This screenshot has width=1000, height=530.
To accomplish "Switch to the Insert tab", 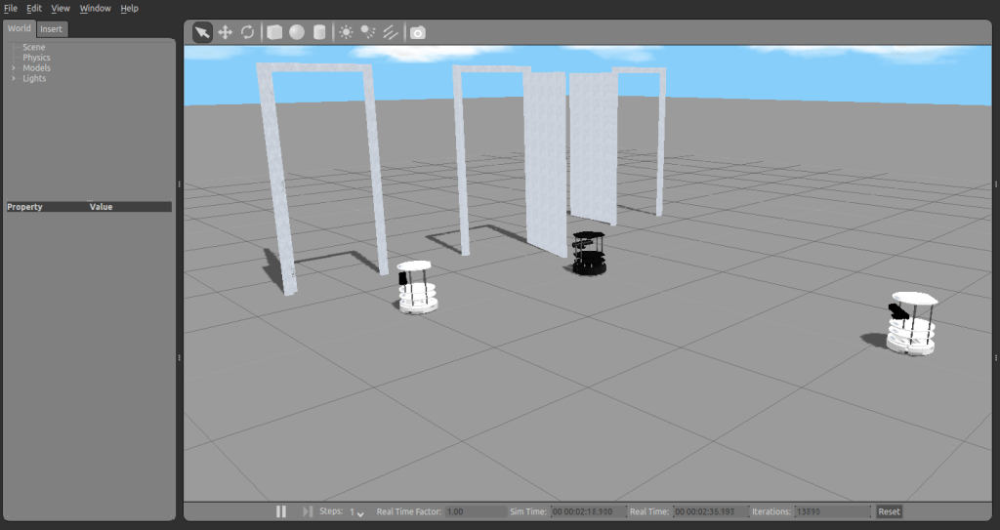I will point(51,28).
